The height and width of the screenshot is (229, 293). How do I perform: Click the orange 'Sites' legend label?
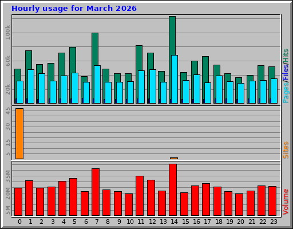pos(286,150)
